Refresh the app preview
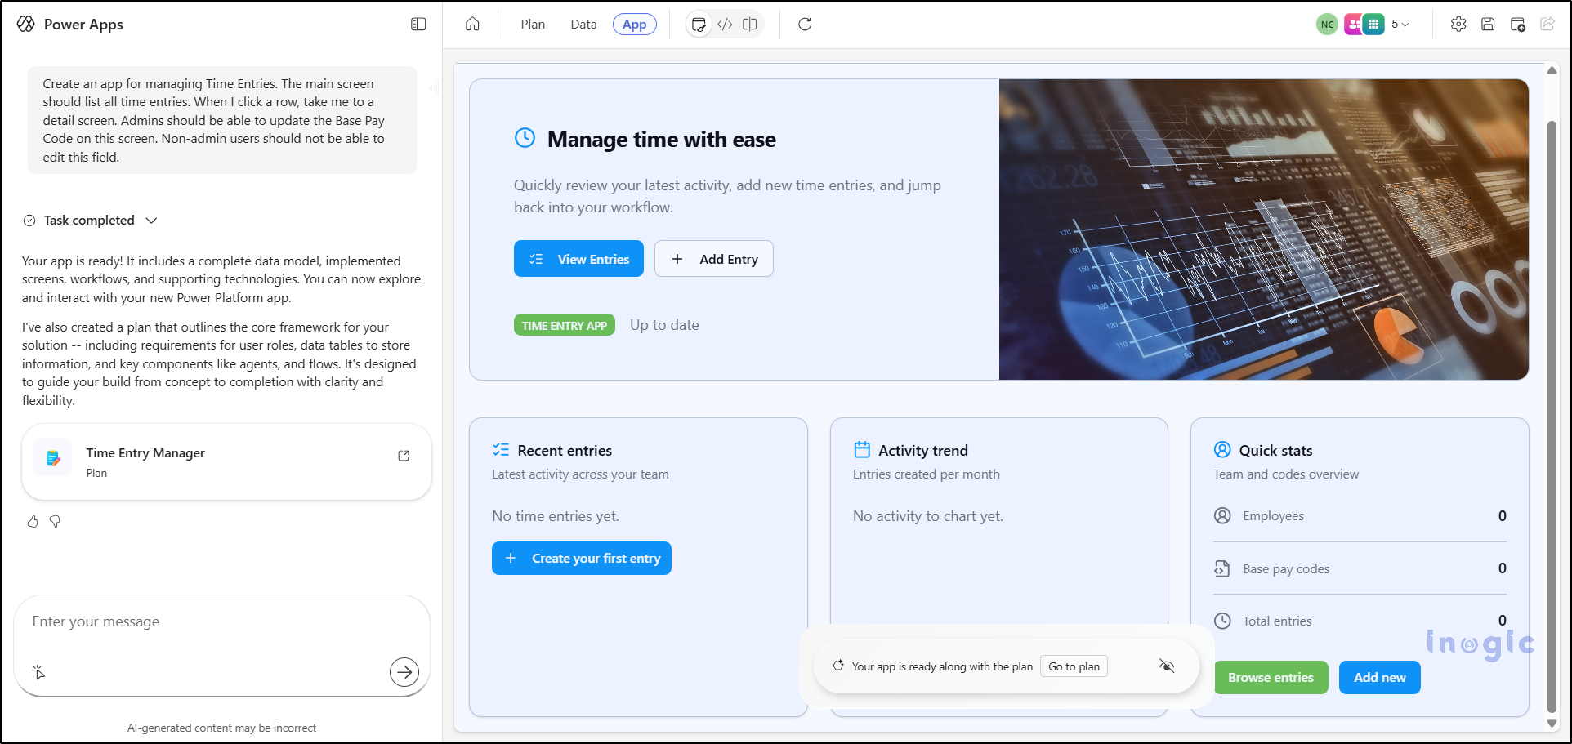This screenshot has height=744, width=1572. (x=805, y=25)
